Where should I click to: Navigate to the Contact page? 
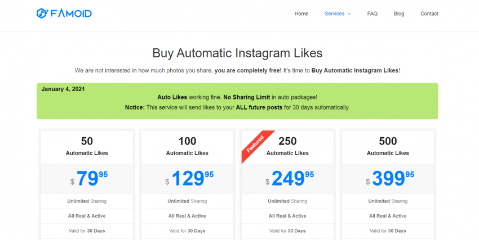tap(429, 13)
